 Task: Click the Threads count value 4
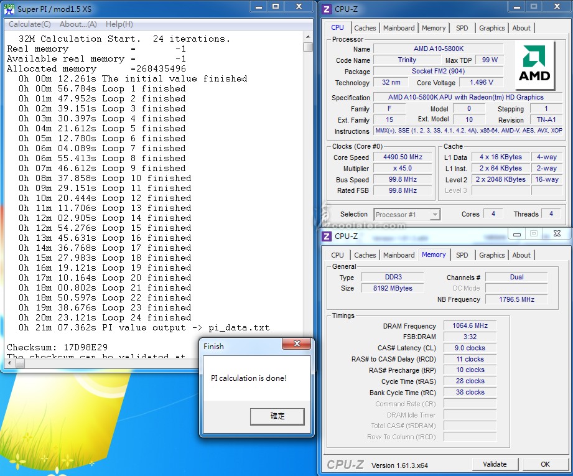tap(551, 213)
